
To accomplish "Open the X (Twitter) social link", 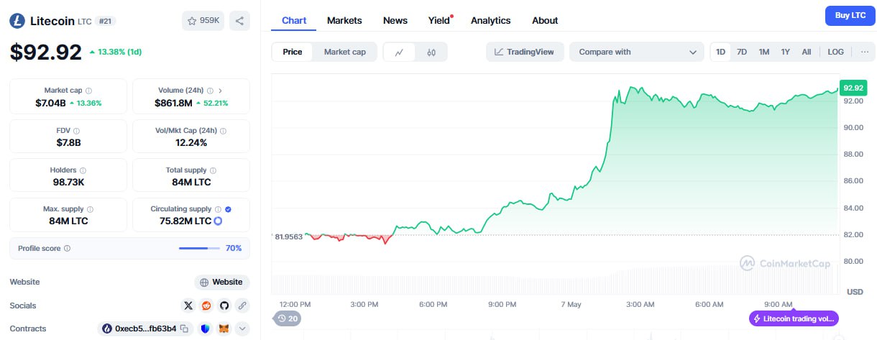I will pyautogui.click(x=188, y=305).
